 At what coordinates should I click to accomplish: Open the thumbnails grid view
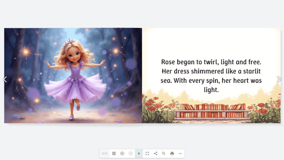114,153
